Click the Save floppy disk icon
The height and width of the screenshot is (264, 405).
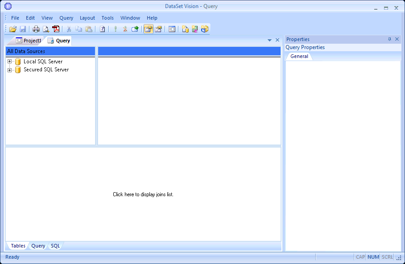[x=23, y=29]
